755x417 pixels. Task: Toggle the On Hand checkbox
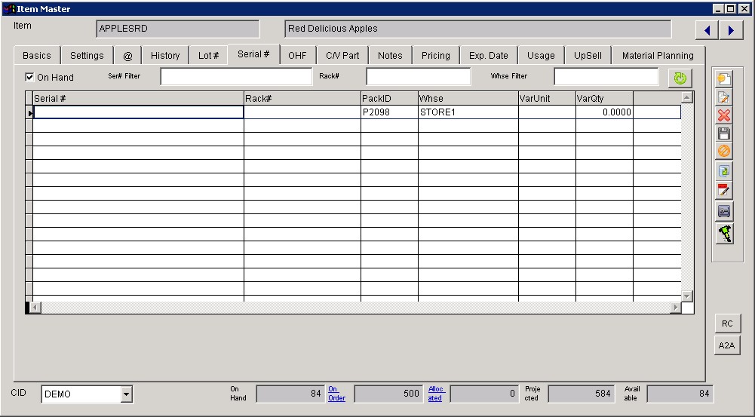pos(30,77)
